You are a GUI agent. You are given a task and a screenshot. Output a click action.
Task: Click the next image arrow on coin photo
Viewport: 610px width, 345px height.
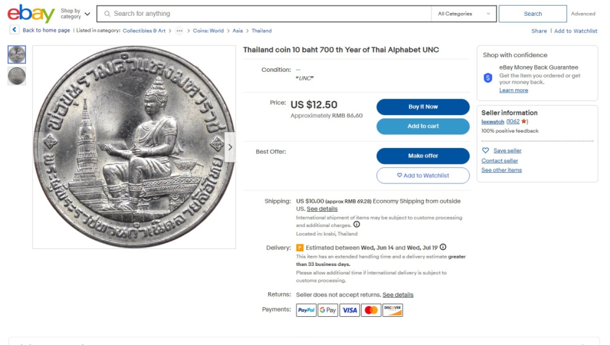click(x=230, y=147)
